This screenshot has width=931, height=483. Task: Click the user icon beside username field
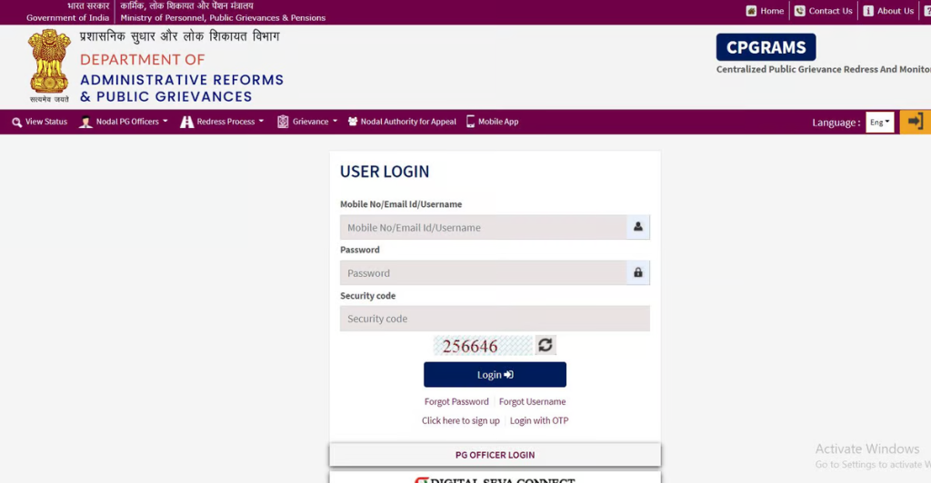(637, 227)
